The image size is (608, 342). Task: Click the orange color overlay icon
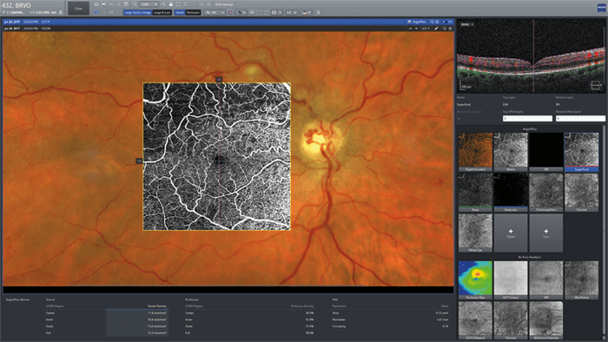pos(230,12)
